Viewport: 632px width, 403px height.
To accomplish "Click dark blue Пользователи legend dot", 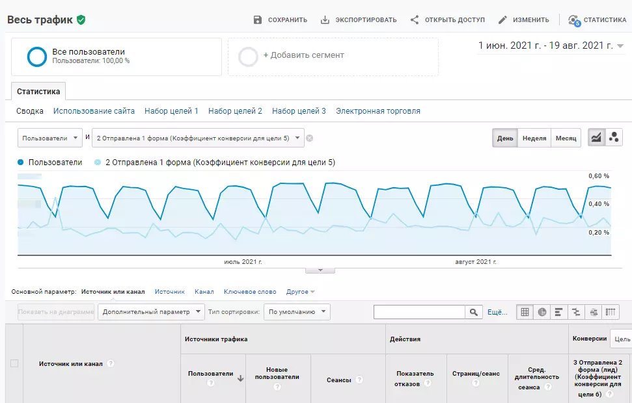I will (x=21, y=162).
